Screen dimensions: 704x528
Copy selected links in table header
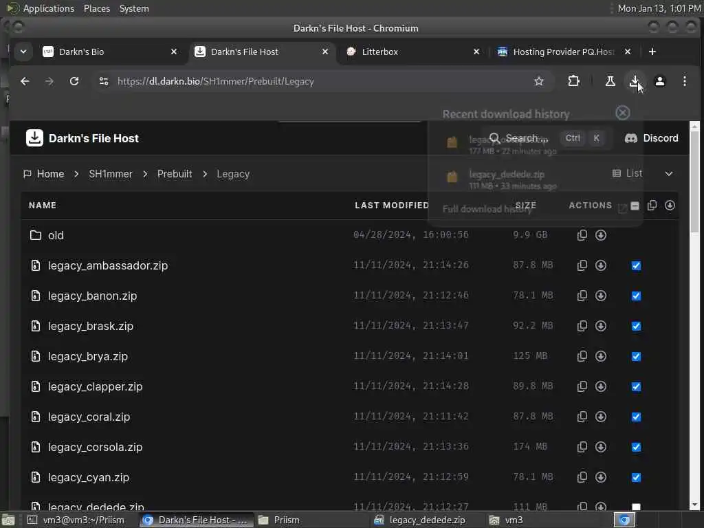652,205
